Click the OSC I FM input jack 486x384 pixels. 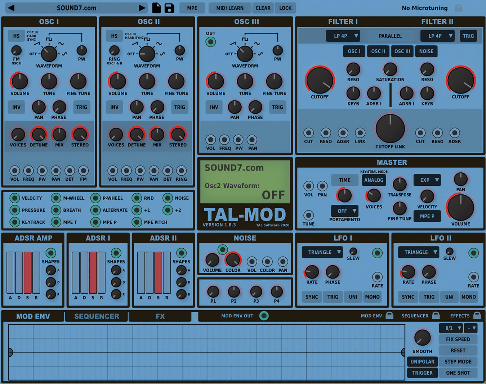coord(84,171)
